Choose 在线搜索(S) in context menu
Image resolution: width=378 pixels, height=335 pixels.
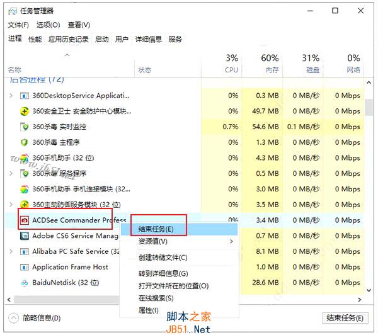point(179,298)
